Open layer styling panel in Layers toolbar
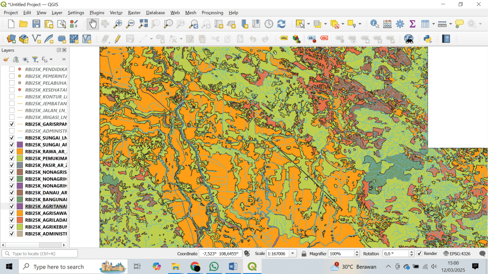Screen dimensions: 488x274 tap(6, 59)
